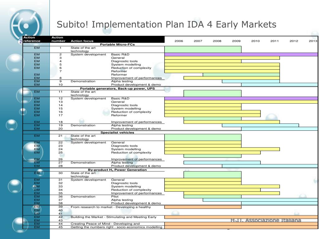Click the 'Action reference' column header
Viewport: 319px width, 239px height.
[x=32, y=39]
